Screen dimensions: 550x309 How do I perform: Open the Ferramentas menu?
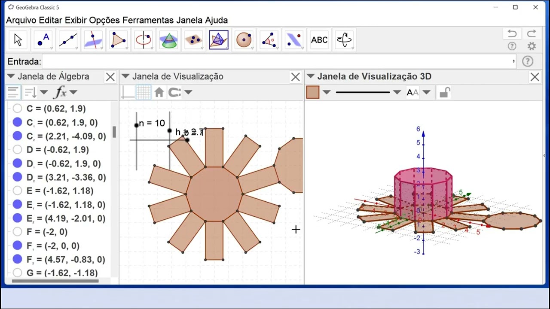[148, 20]
